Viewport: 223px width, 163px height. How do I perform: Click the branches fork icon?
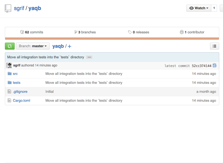click(76, 32)
